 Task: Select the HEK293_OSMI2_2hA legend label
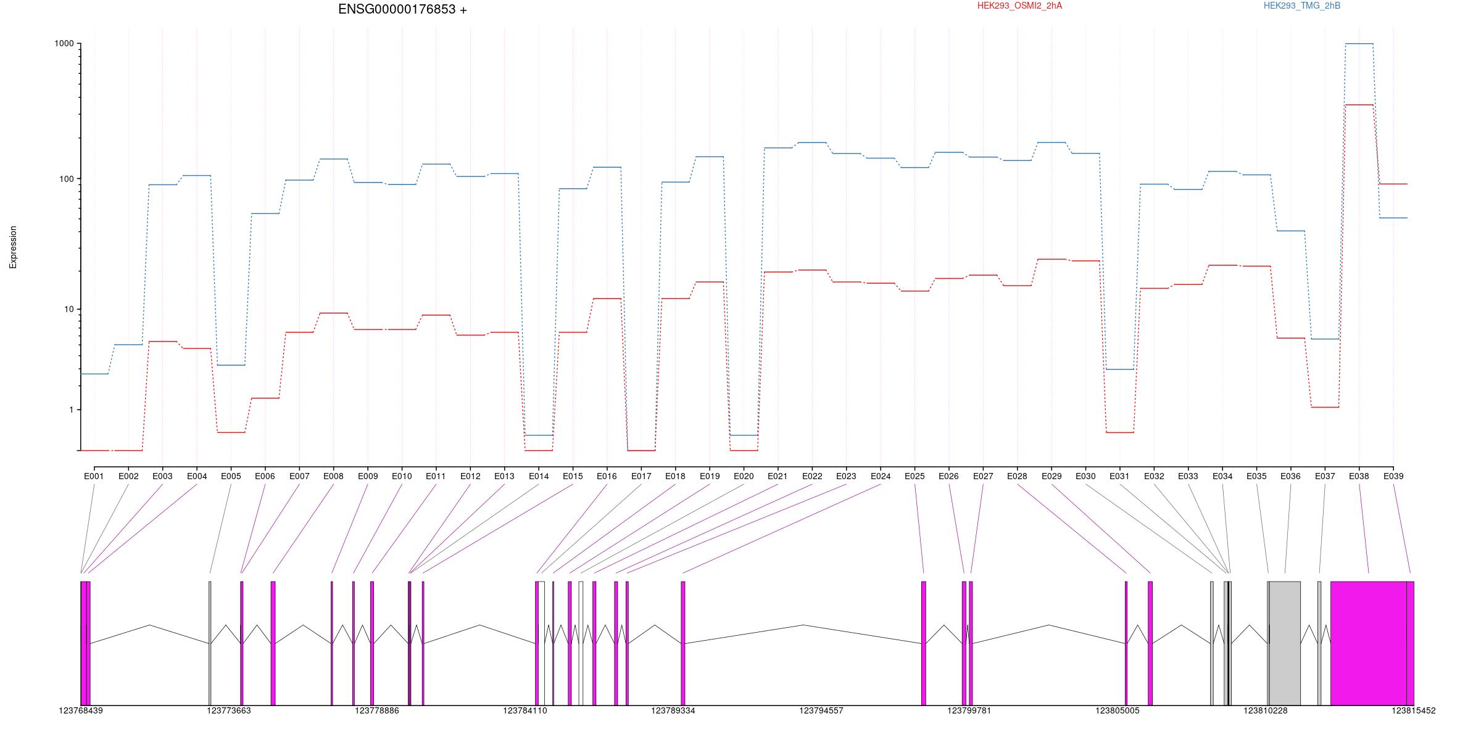point(1019,6)
